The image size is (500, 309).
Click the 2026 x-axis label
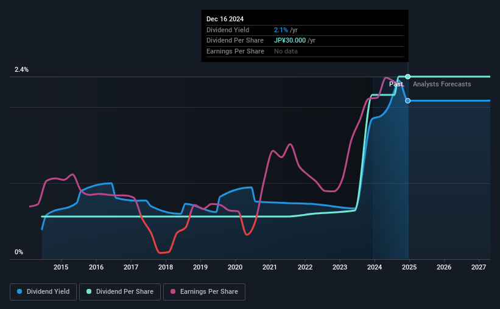pyautogui.click(x=444, y=267)
